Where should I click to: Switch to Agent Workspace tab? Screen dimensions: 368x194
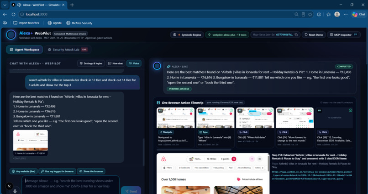coord(24,50)
